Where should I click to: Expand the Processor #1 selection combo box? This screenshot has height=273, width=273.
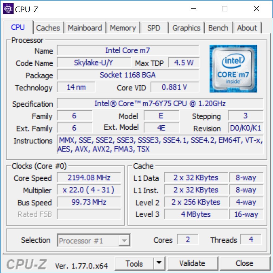(x=94, y=240)
